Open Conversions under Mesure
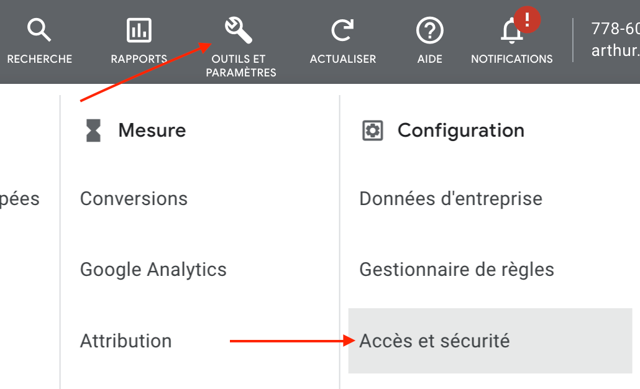640x389 pixels. click(x=134, y=199)
